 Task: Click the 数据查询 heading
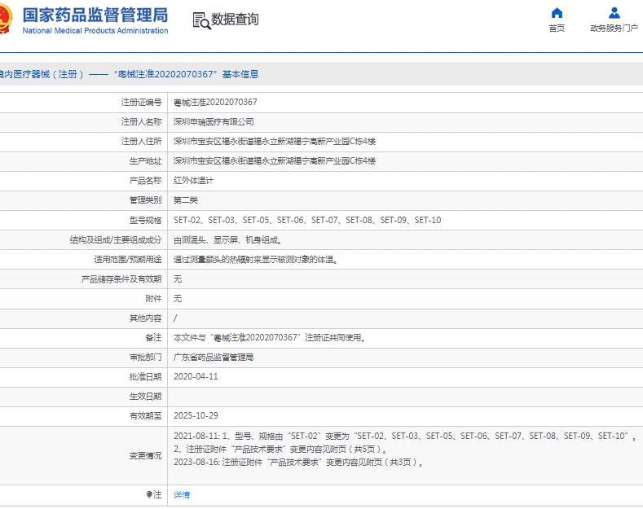pos(235,20)
